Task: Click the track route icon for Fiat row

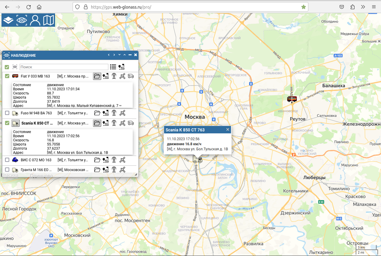Action: [x=106, y=76]
